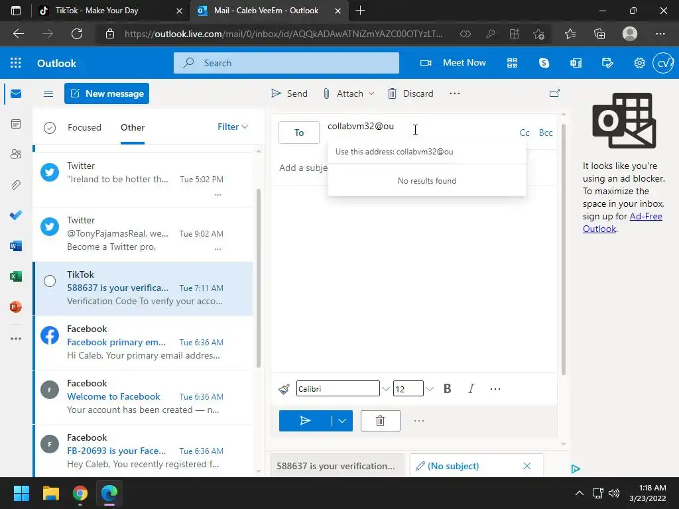
Task: Launch Excel from the sidebar
Action: (16, 276)
